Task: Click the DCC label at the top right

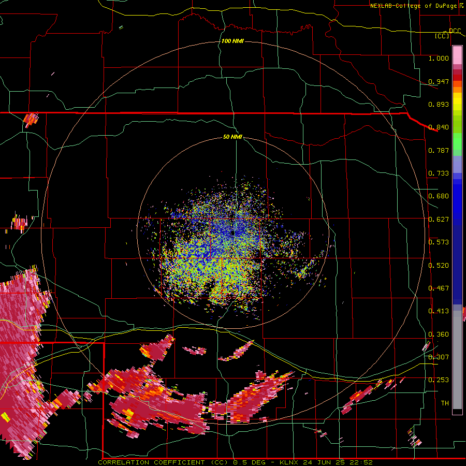Action: click(455, 31)
